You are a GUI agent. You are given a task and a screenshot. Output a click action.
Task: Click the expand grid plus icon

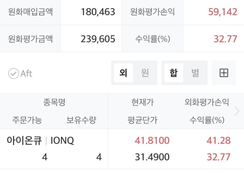(x=224, y=73)
